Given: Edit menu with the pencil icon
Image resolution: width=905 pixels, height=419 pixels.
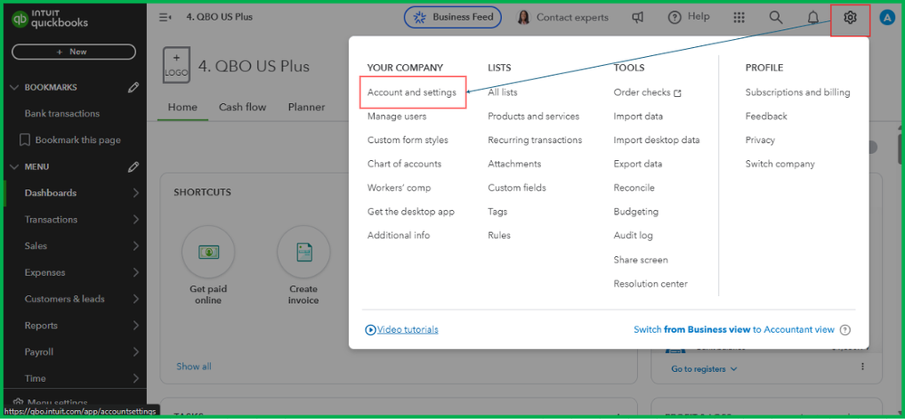Looking at the screenshot, I should click(x=133, y=167).
